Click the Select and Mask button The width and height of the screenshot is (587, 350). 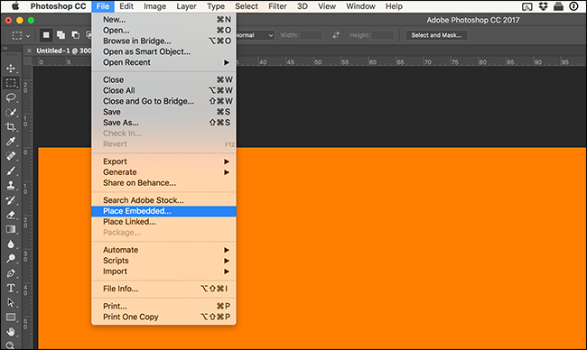pyautogui.click(x=436, y=35)
